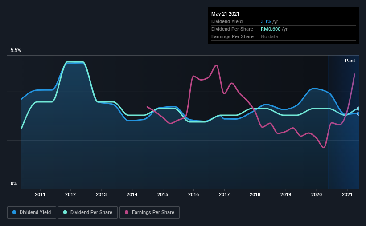
Task: Click the teal endpoint marker on the chart's right edge
Action: (358, 109)
